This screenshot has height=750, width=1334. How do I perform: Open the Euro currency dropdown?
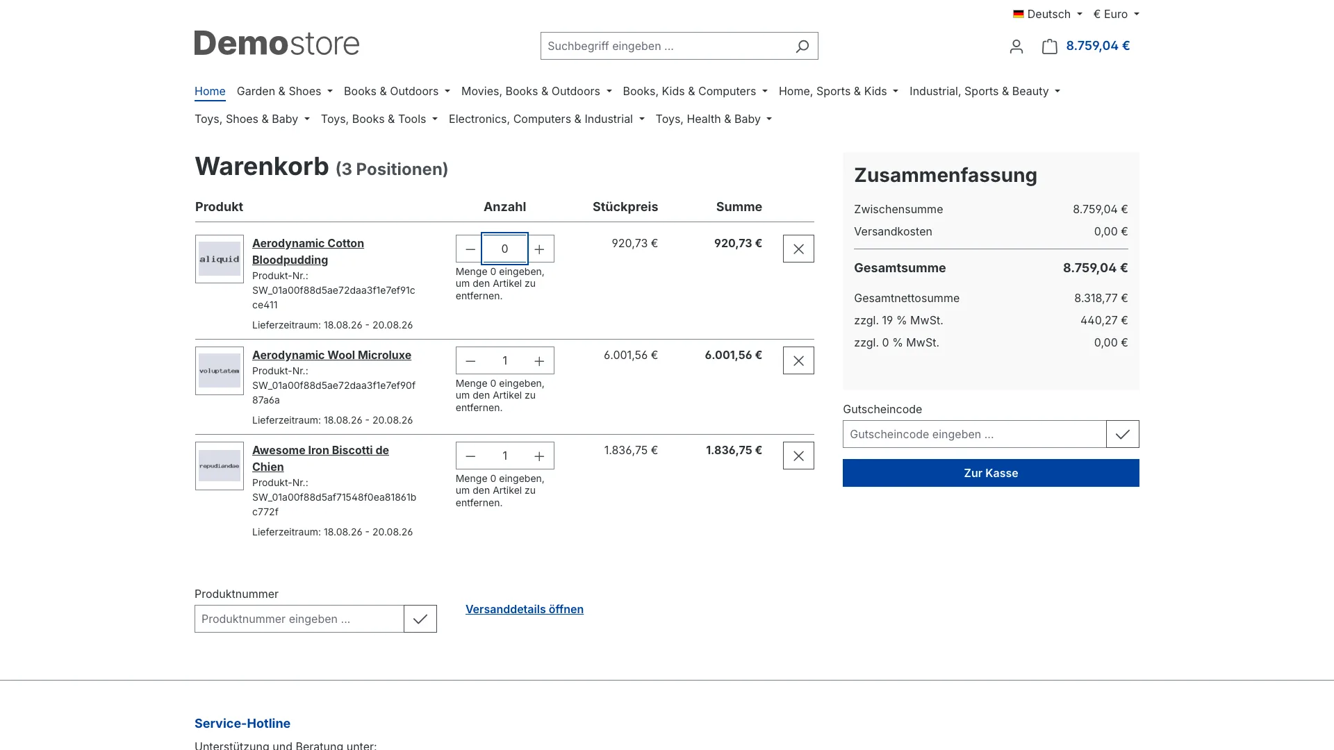coord(1117,14)
